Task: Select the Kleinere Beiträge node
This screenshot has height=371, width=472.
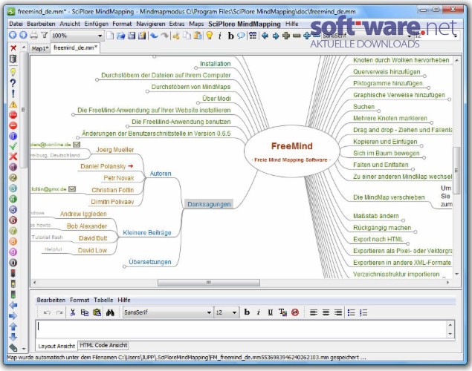Action: pyautogui.click(x=147, y=232)
